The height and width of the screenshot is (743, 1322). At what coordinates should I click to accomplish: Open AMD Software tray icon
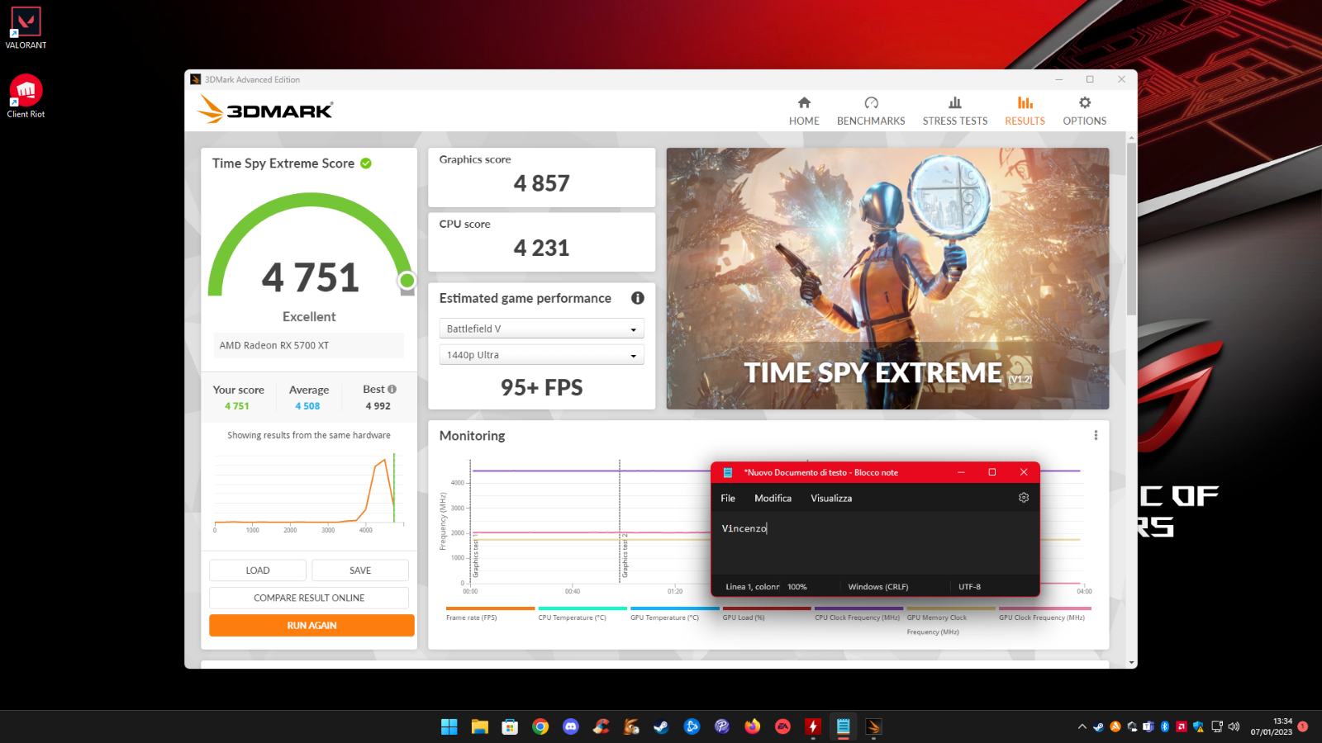click(1182, 726)
